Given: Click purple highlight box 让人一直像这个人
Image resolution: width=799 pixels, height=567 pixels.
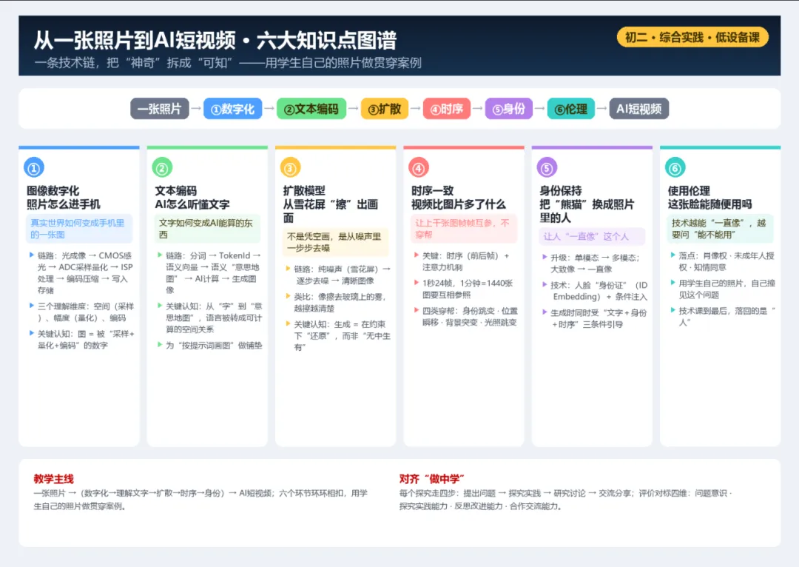Looking at the screenshot, I should pyautogui.click(x=592, y=236).
